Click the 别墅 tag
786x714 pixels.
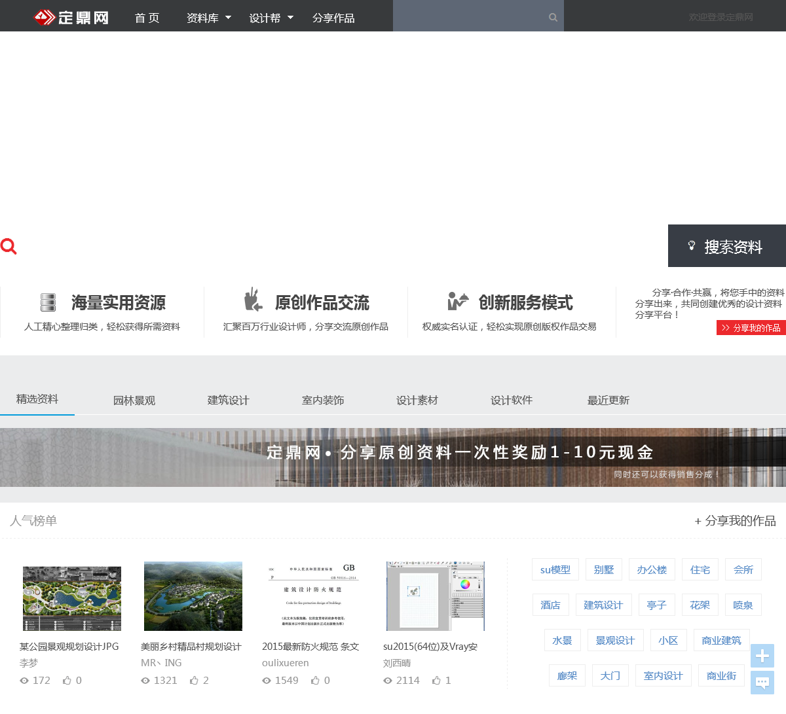click(604, 569)
